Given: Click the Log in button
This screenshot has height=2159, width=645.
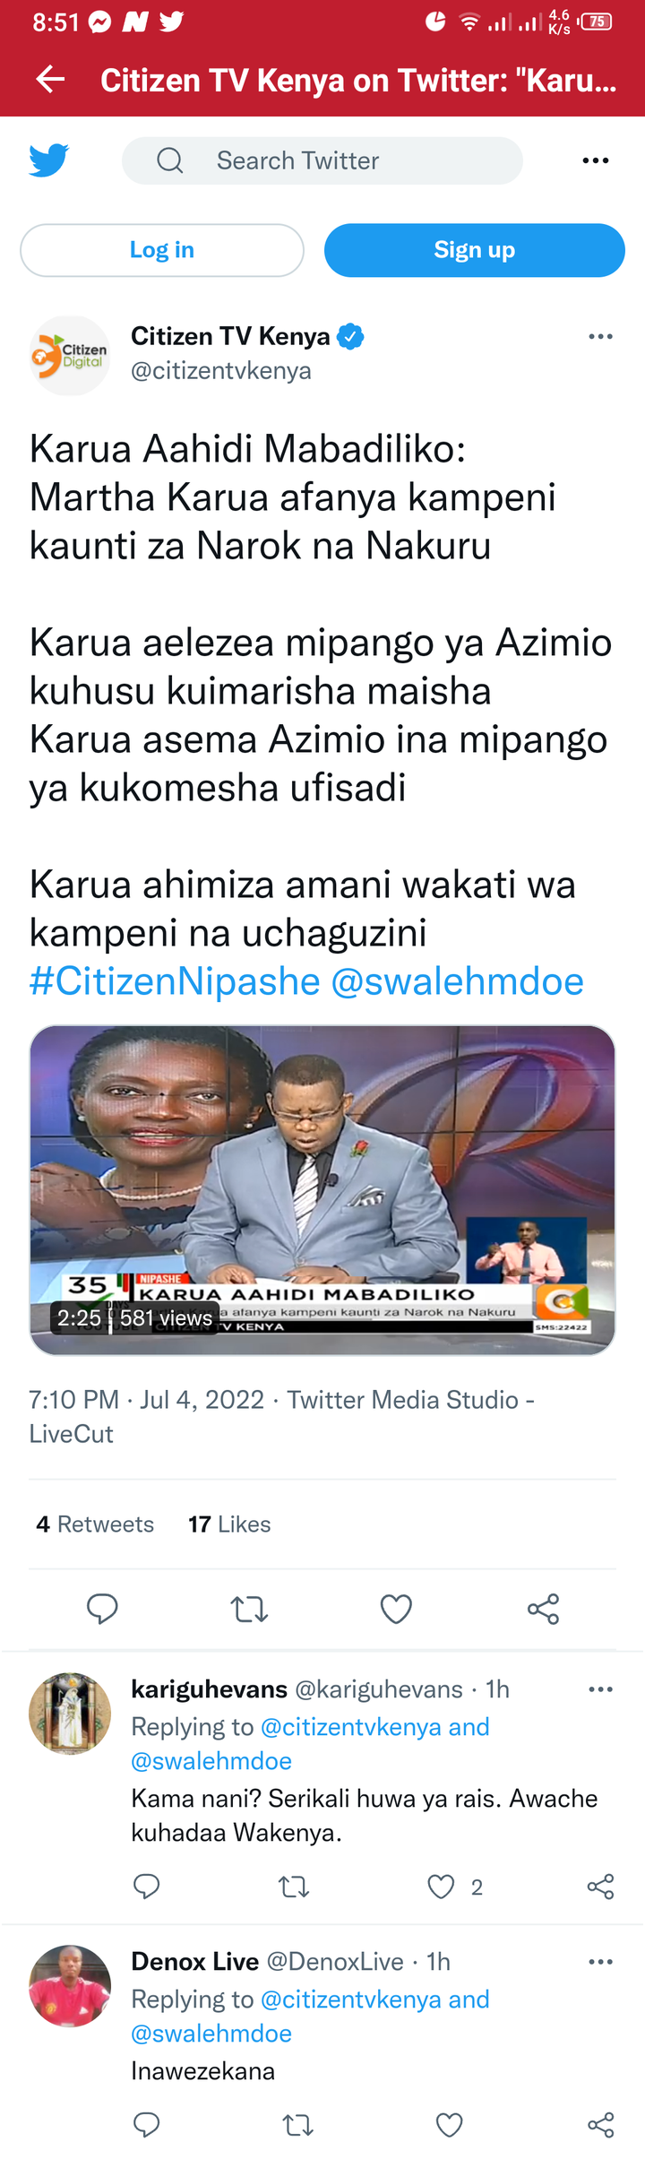Looking at the screenshot, I should pos(162,250).
